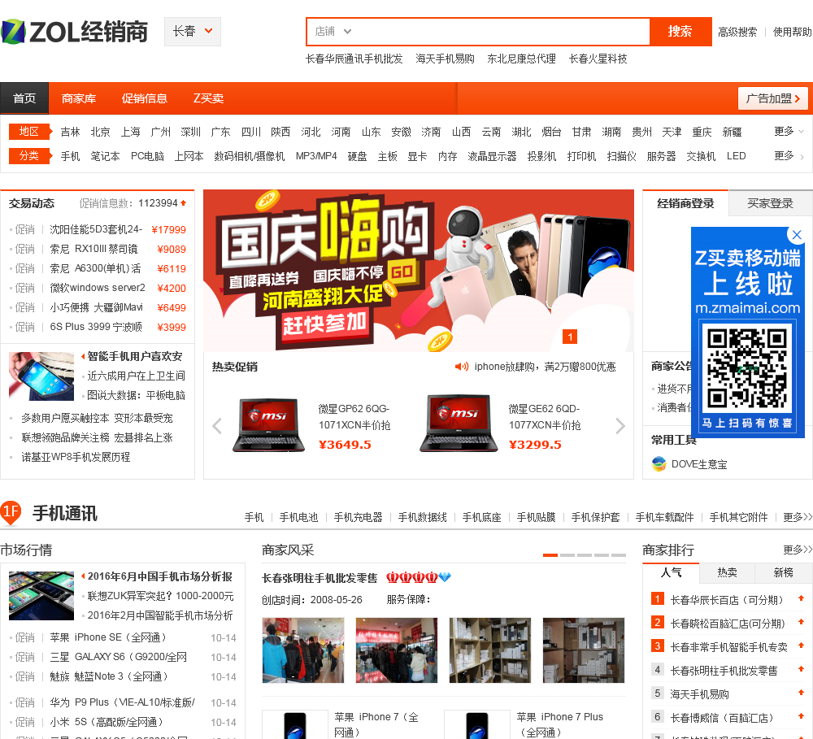Open 6S Plus 3999 宁波顺 promotion
This screenshot has height=739, width=813.
(96, 327)
